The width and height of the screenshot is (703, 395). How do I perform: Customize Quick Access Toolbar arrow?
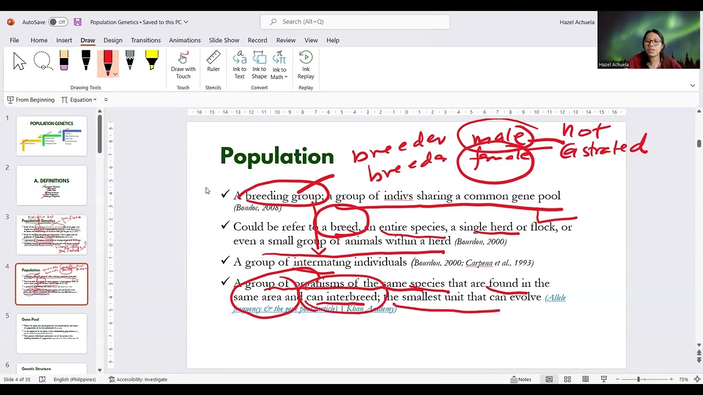[x=106, y=100]
